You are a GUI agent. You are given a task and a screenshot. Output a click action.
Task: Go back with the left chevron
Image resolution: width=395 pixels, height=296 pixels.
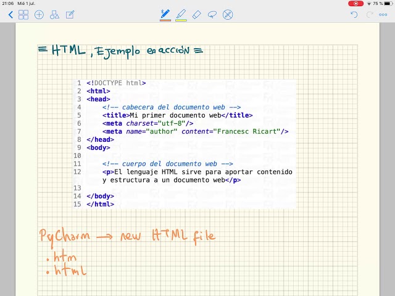coord(10,15)
